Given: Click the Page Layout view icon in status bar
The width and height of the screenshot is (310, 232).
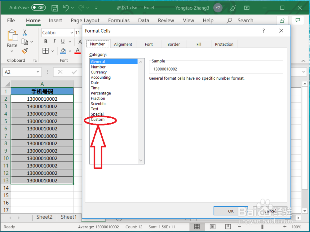Looking at the screenshot, I should tap(212, 226).
